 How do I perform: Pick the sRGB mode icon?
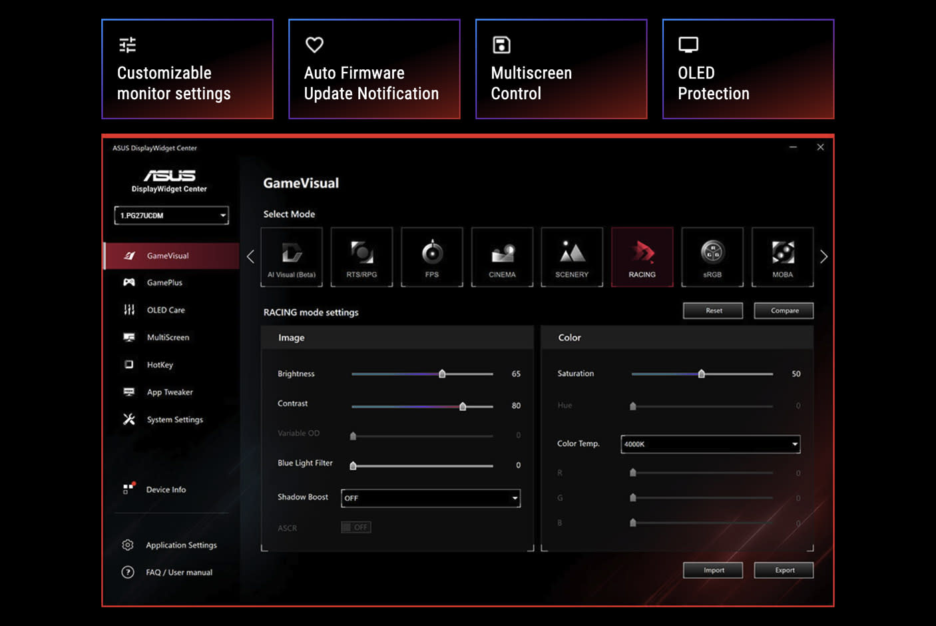712,257
